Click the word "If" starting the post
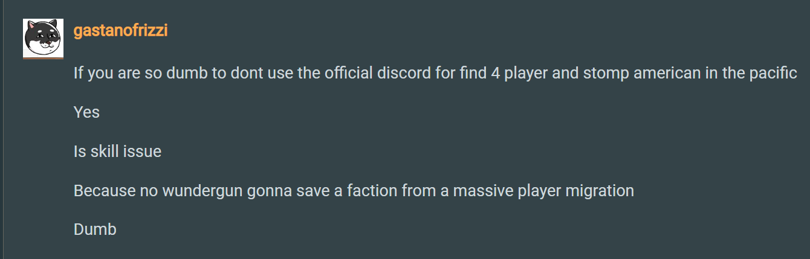Screen dimensions: 810x259 click(x=78, y=74)
